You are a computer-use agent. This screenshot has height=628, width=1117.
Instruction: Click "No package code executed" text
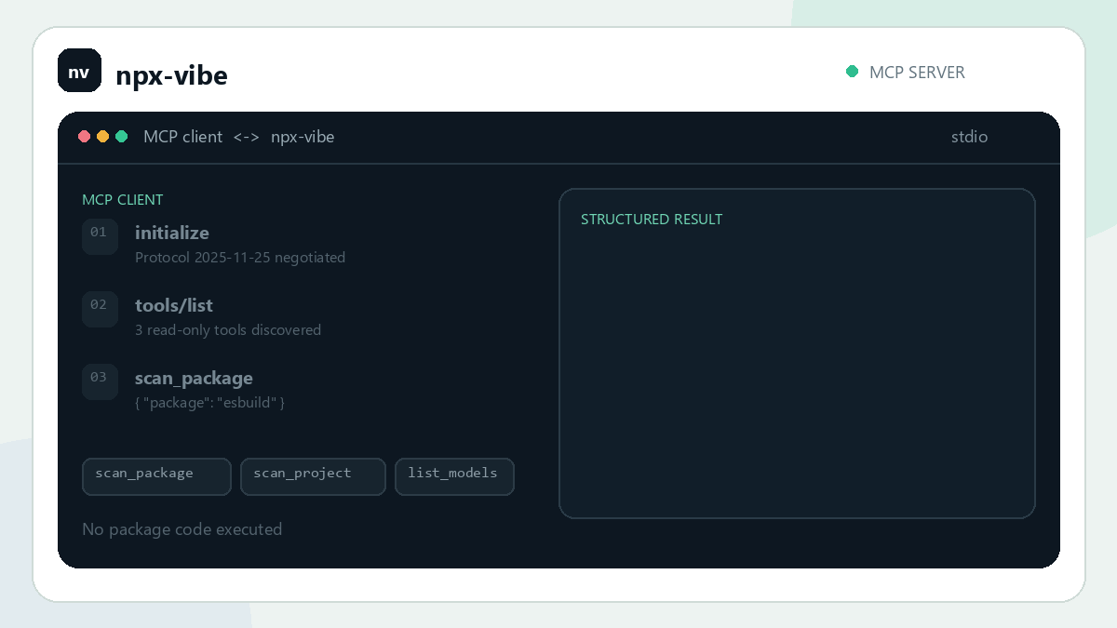point(182,529)
